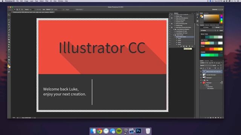Click Create new group icon in Layers panel
Image resolution: width=241 pixels, height=135 pixels.
pos(216,118)
